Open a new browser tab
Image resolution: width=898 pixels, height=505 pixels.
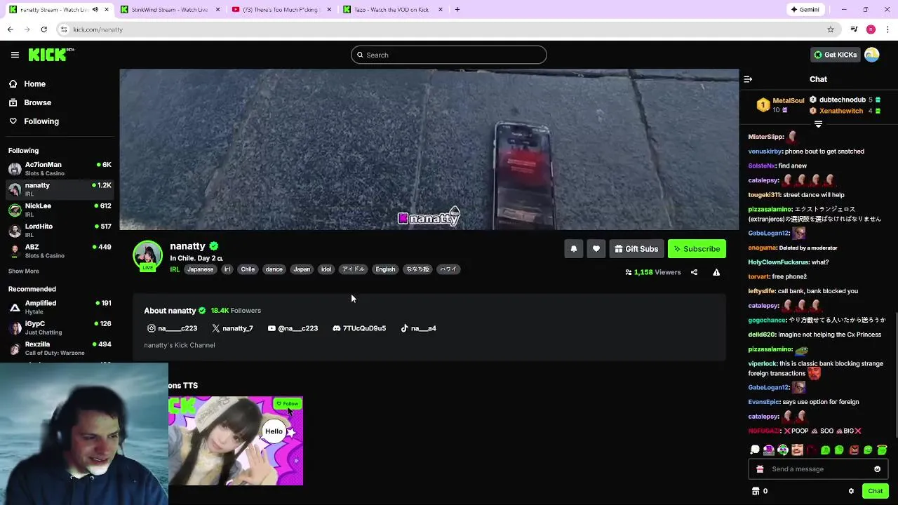(457, 10)
